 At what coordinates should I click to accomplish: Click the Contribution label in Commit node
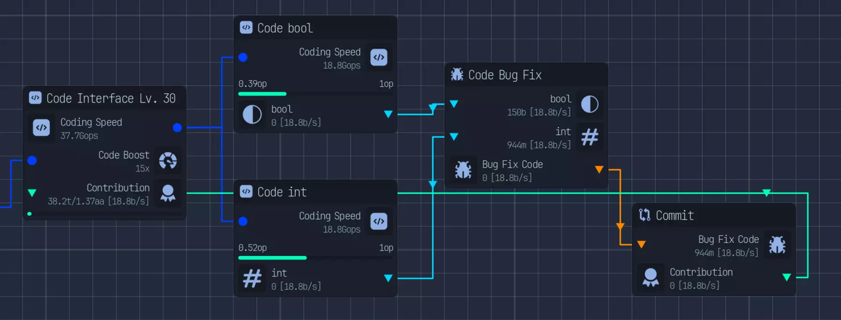[701, 272]
